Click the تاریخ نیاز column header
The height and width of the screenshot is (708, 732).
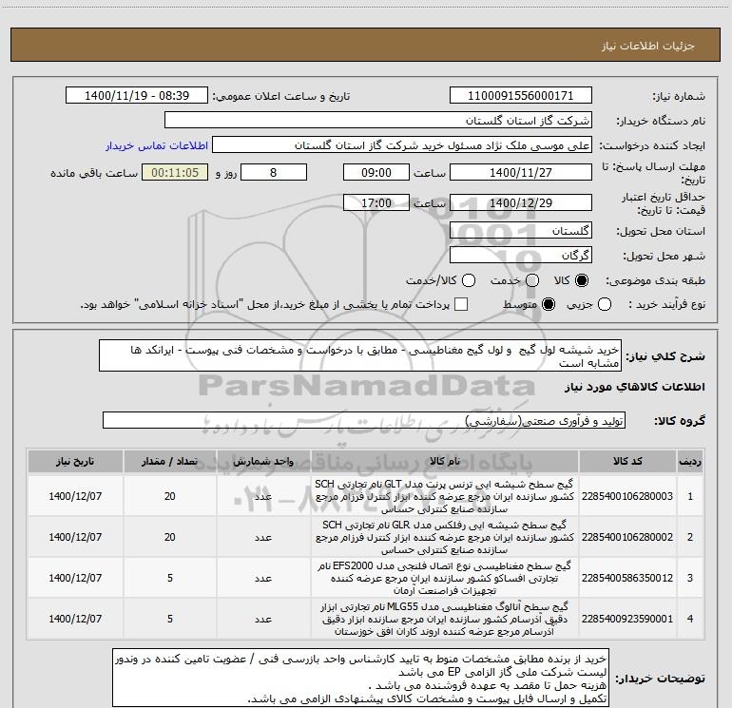pos(75,462)
